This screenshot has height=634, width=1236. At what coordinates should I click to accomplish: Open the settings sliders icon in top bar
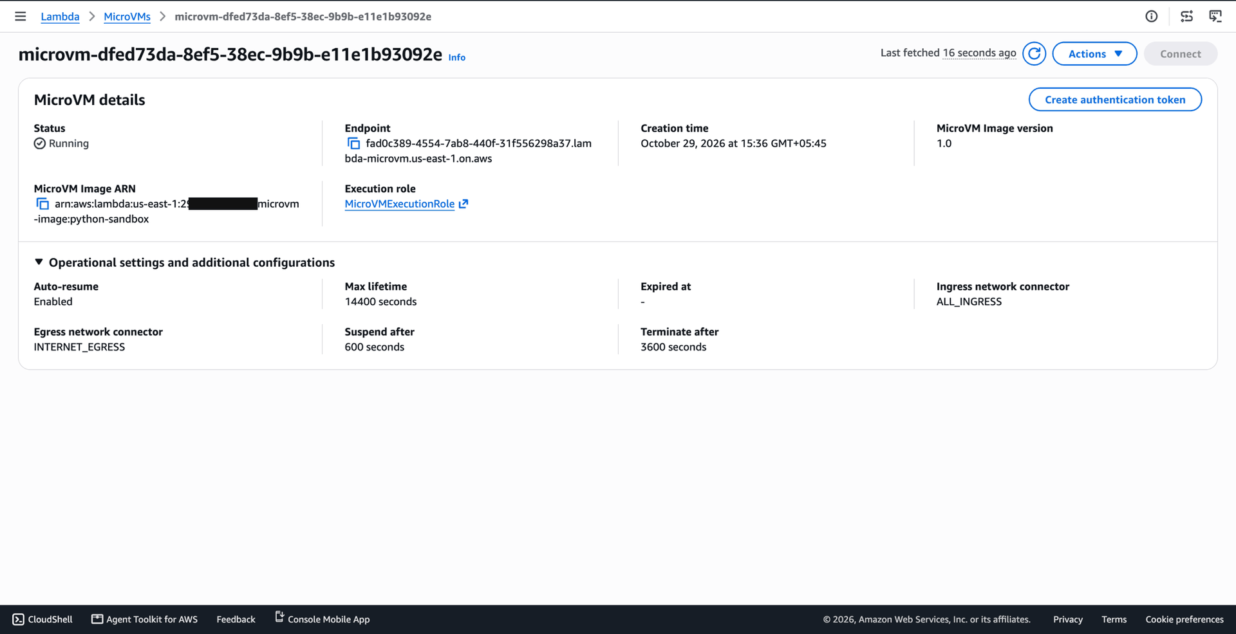tap(1186, 16)
